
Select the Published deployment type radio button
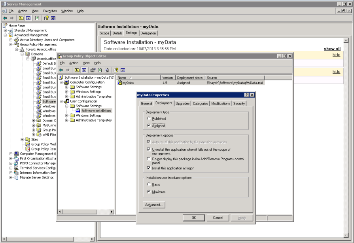tap(149, 119)
